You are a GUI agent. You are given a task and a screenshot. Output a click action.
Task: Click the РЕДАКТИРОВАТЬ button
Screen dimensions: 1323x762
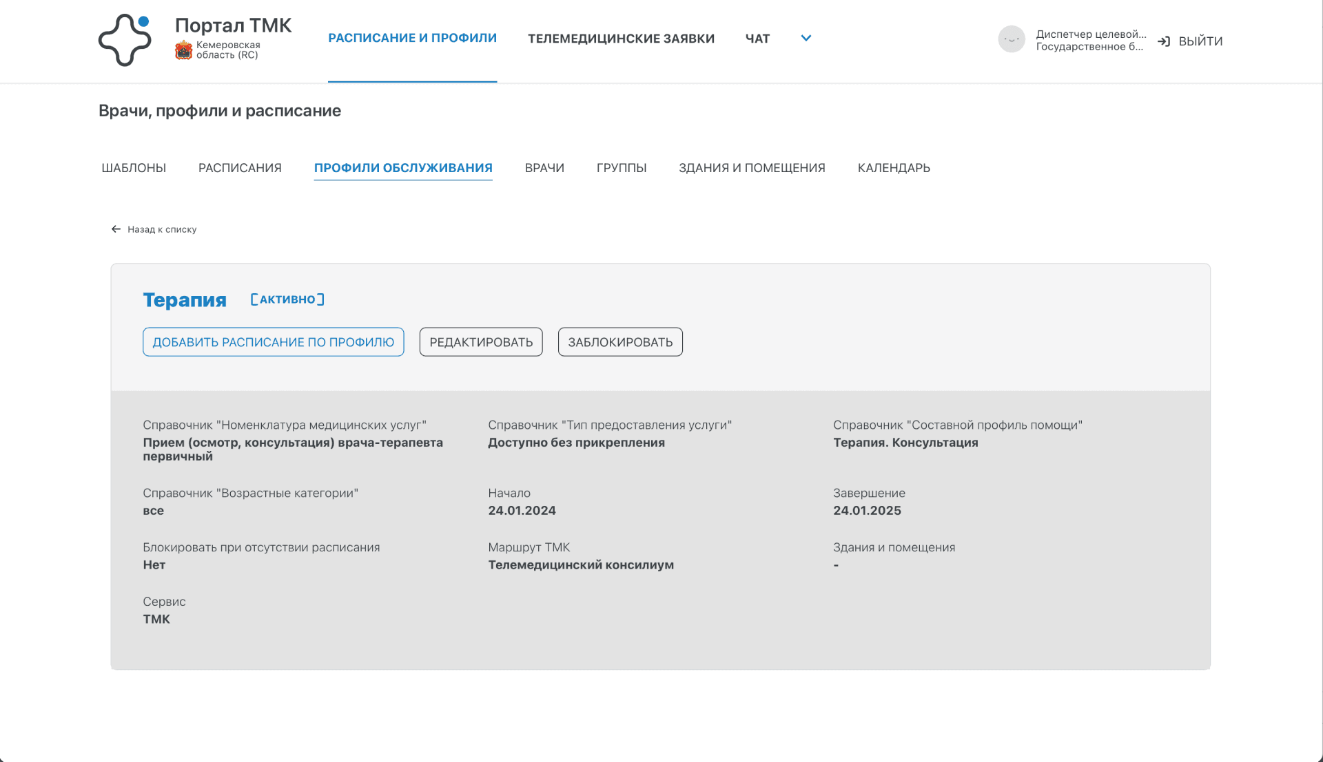pyautogui.click(x=481, y=342)
